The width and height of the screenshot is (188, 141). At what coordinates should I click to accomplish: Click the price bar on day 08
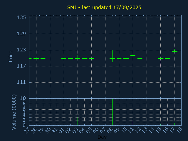[x=112, y=56]
